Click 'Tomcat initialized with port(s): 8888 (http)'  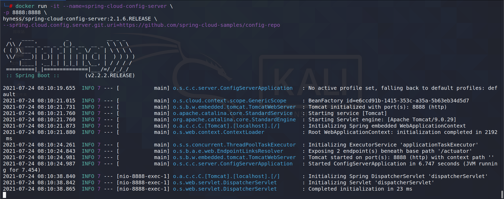(x=378, y=107)
